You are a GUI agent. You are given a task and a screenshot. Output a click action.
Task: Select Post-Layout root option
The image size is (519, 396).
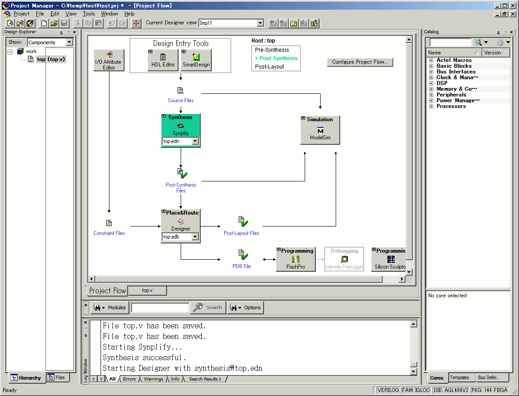(269, 67)
